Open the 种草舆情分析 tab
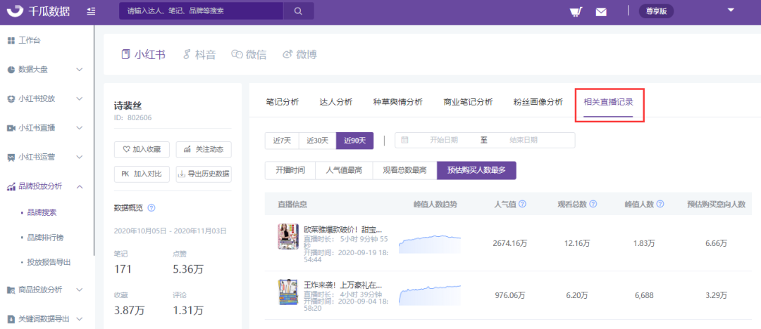 (x=398, y=102)
